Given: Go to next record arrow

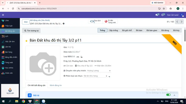Looking at the screenshot, I should 182,22.
